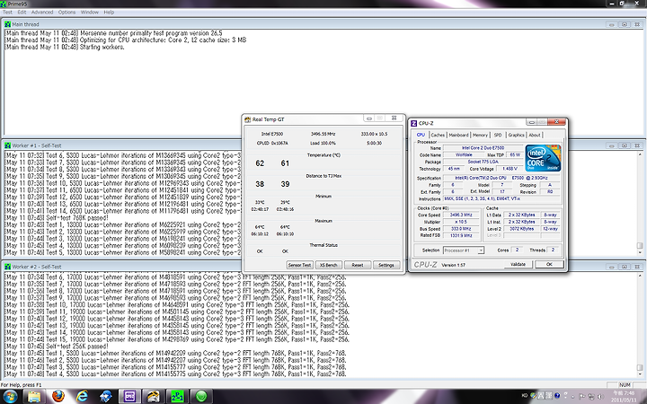Click the CPU-Z title bar Z icon

coord(414,123)
